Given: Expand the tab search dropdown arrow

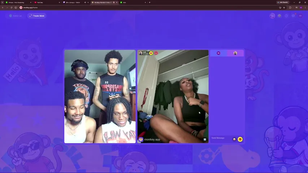Looking at the screenshot, I should (3, 3).
